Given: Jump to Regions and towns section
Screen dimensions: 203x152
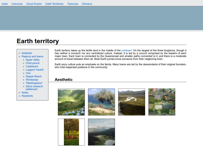Looking at the screenshot, I should click(x=32, y=56).
